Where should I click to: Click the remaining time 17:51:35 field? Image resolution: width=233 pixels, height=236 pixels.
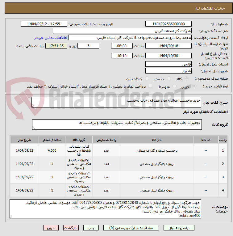pos(56,46)
